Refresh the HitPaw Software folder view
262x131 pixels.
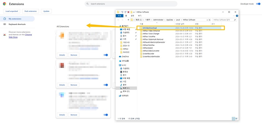(210, 20)
